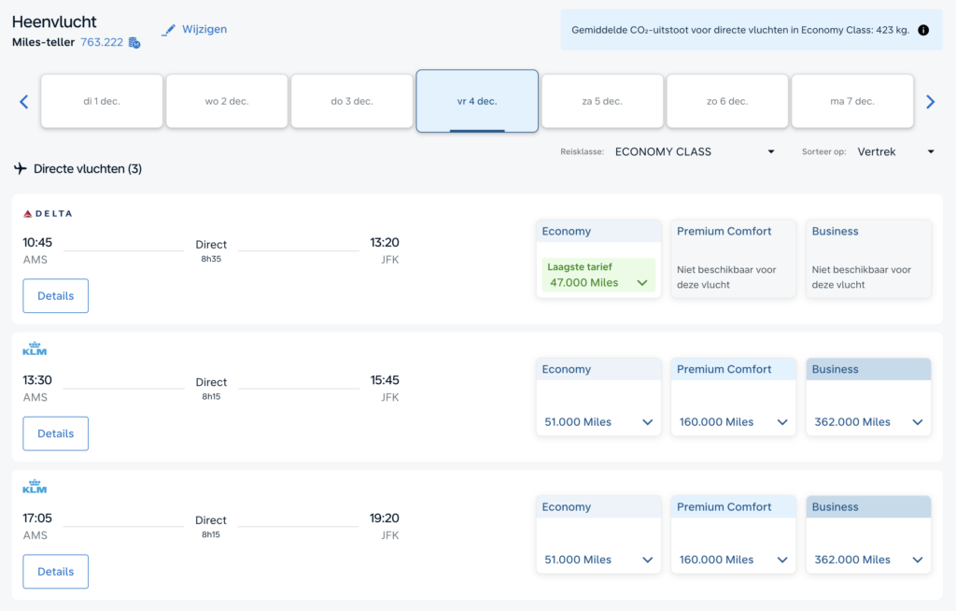Open the Reisklasse Economy Class dropdown
This screenshot has height=611, width=956.
point(695,151)
